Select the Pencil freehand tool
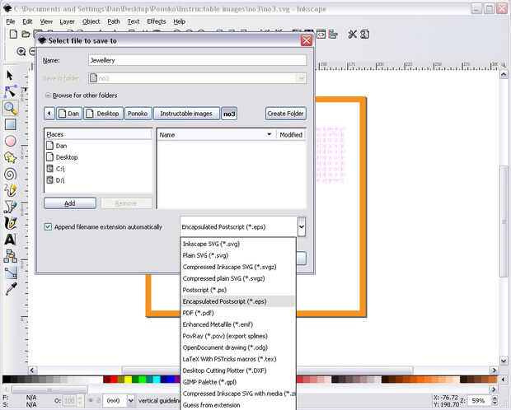 11,190
